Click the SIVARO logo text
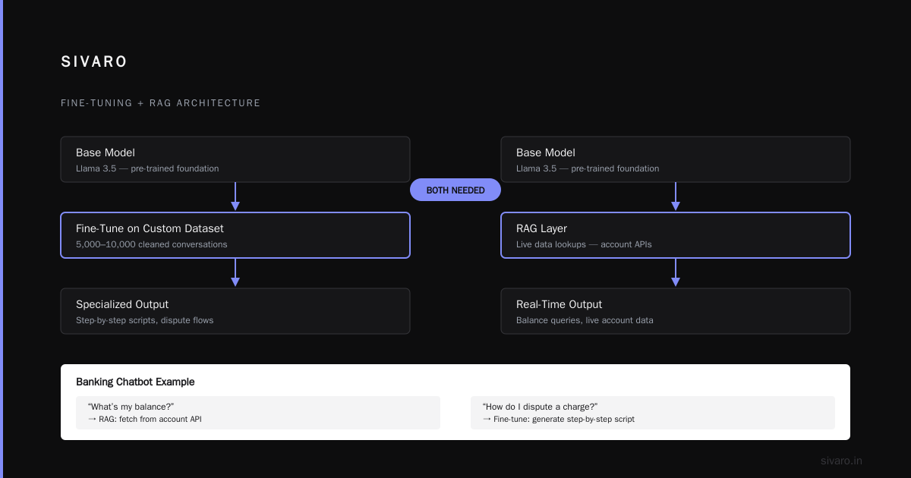 (x=94, y=62)
